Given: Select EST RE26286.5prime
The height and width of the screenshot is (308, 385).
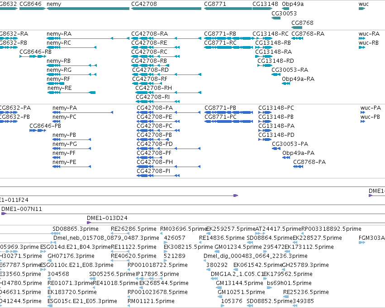Looking at the screenshot, I should (x=133, y=229).
